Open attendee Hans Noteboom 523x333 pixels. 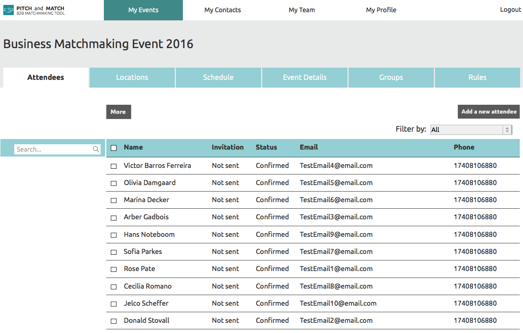tap(149, 234)
